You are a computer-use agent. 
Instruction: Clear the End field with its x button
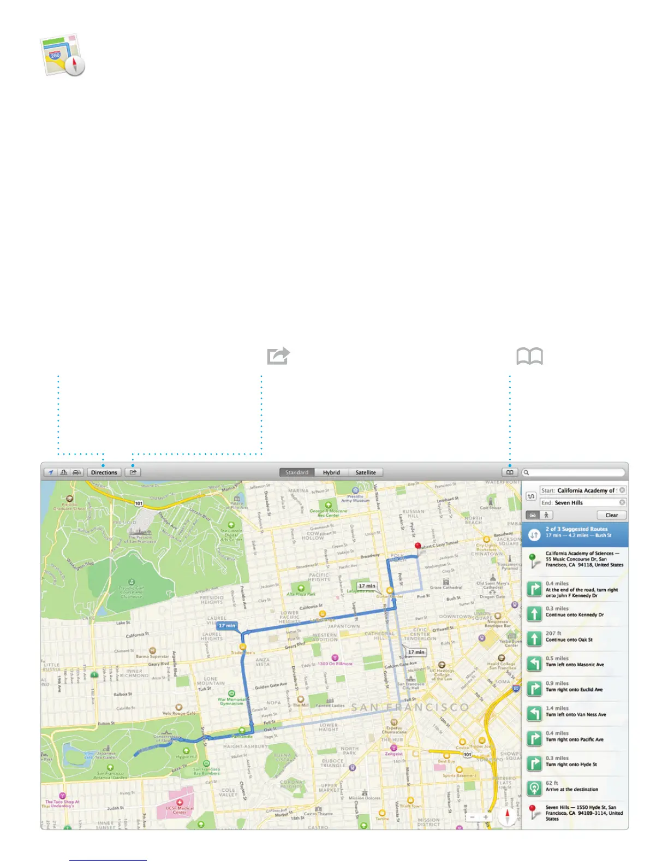point(622,502)
